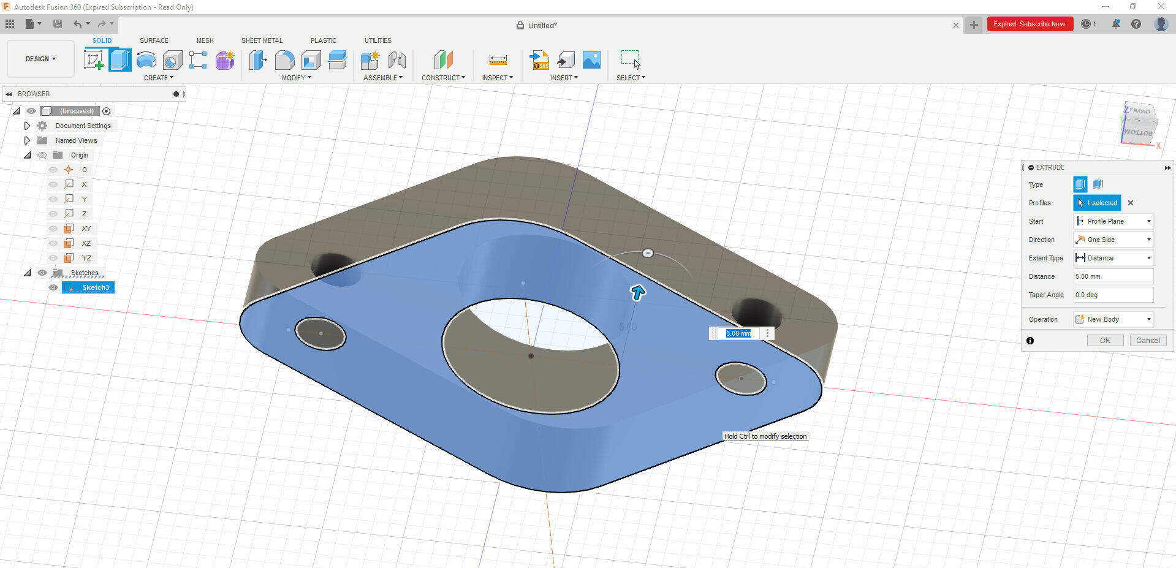
Task: Click the Extrude tool in toolbar
Action: point(120,60)
